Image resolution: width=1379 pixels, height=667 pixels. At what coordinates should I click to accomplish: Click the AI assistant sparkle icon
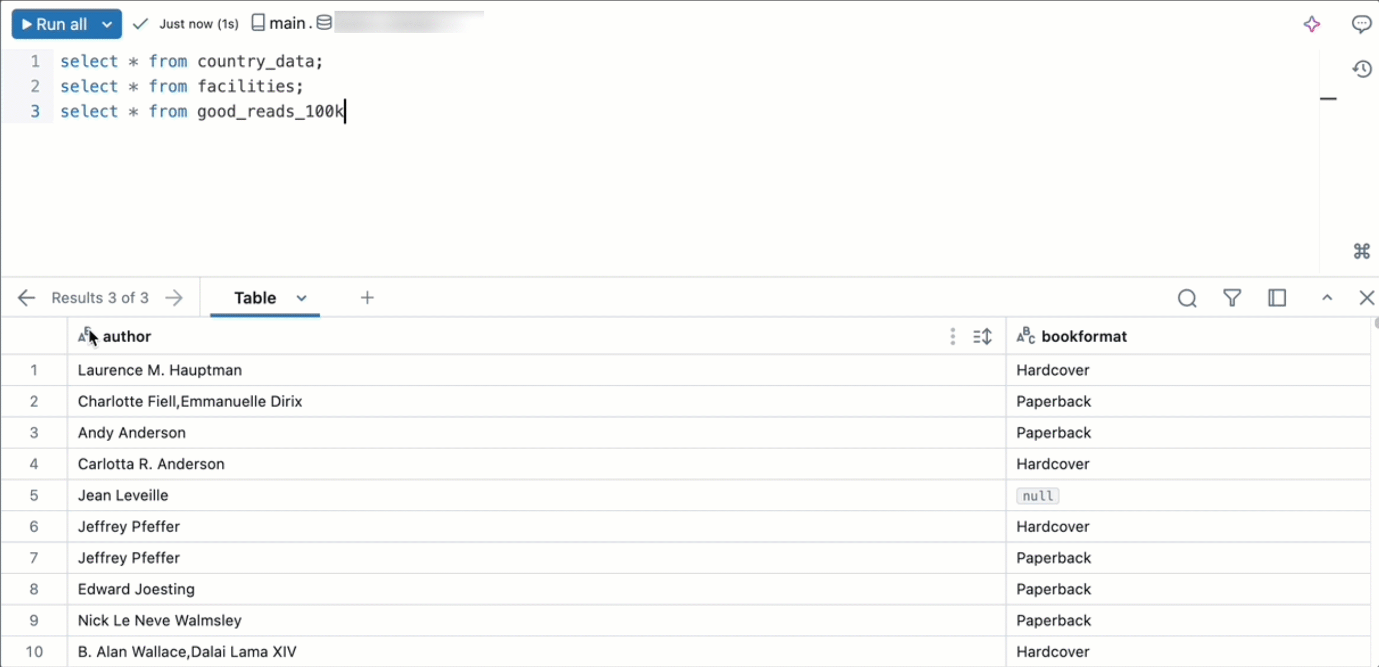[x=1311, y=23]
